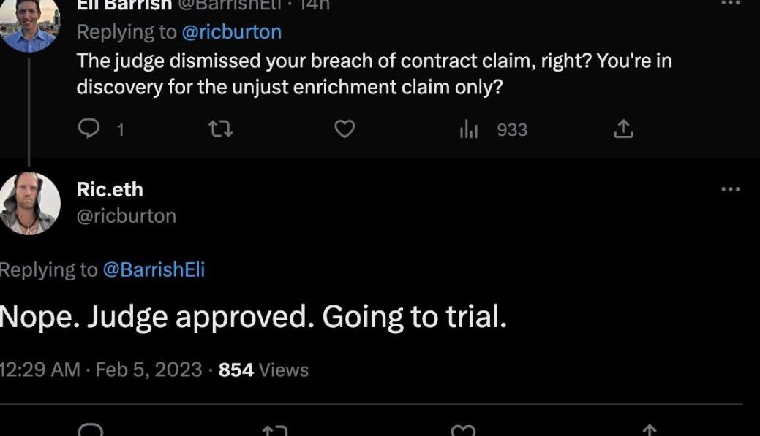Reply to Eli Barrish's tweet

click(89, 129)
